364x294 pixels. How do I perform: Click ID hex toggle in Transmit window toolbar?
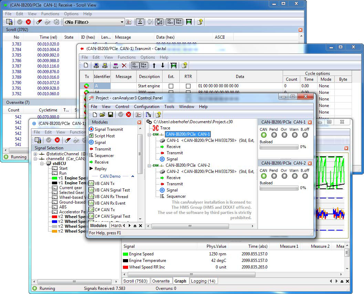click(x=135, y=66)
